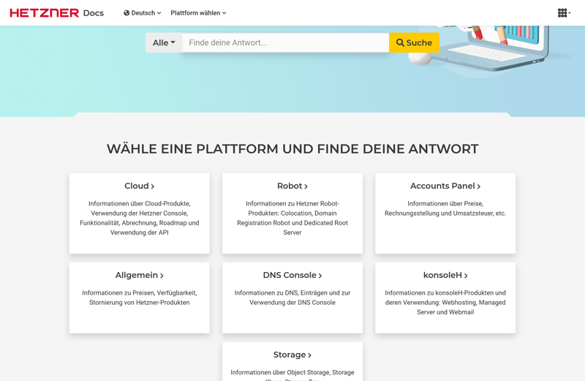
Task: Click the globe language icon
Action: (127, 13)
